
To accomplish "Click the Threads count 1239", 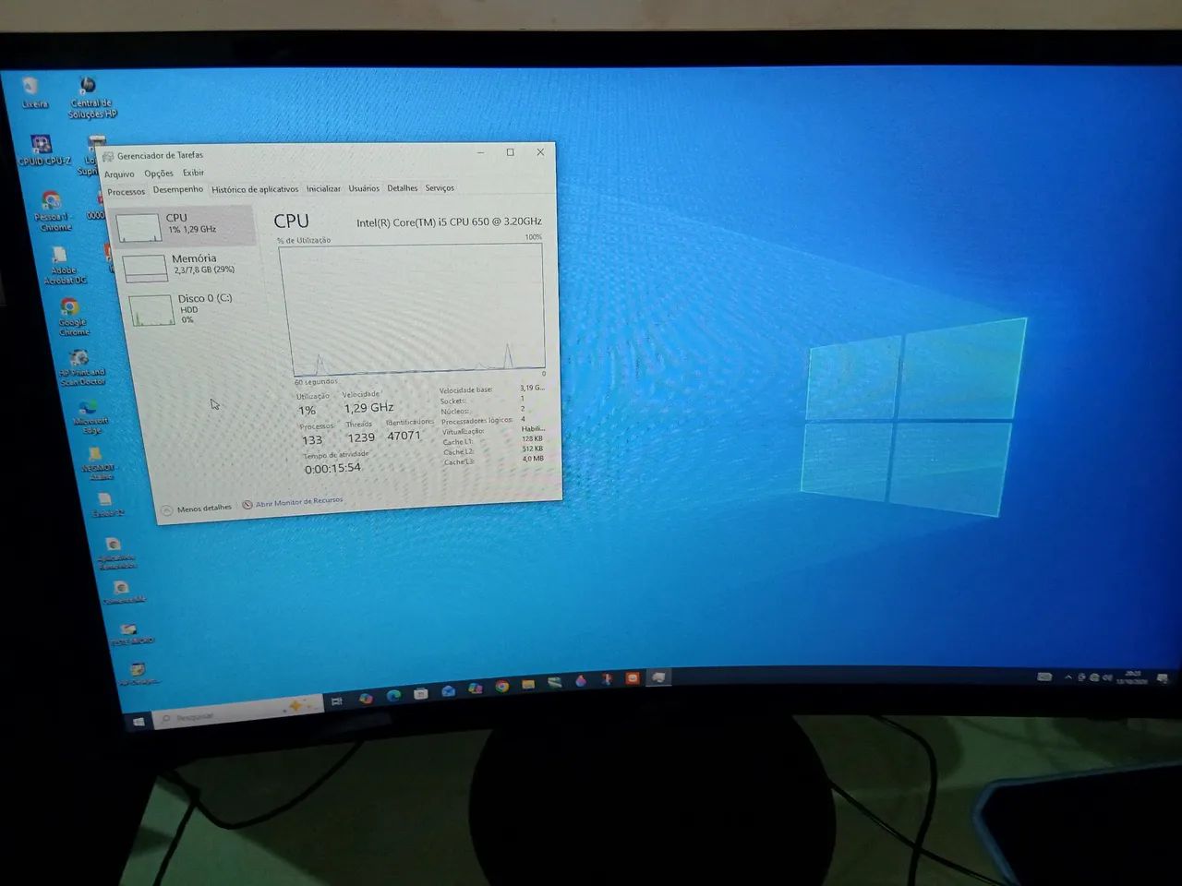I will pos(361,437).
